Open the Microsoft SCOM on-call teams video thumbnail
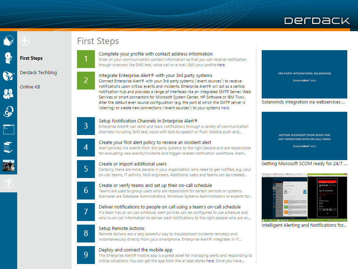 click(x=304, y=136)
